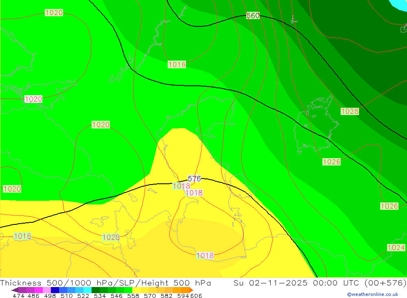Click legend value 546
407x298 pixels.
pos(116,296)
